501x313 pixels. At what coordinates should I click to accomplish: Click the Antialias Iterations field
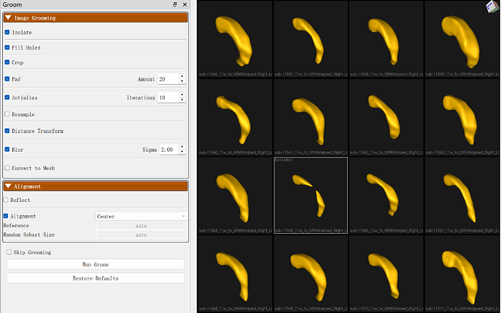168,97
